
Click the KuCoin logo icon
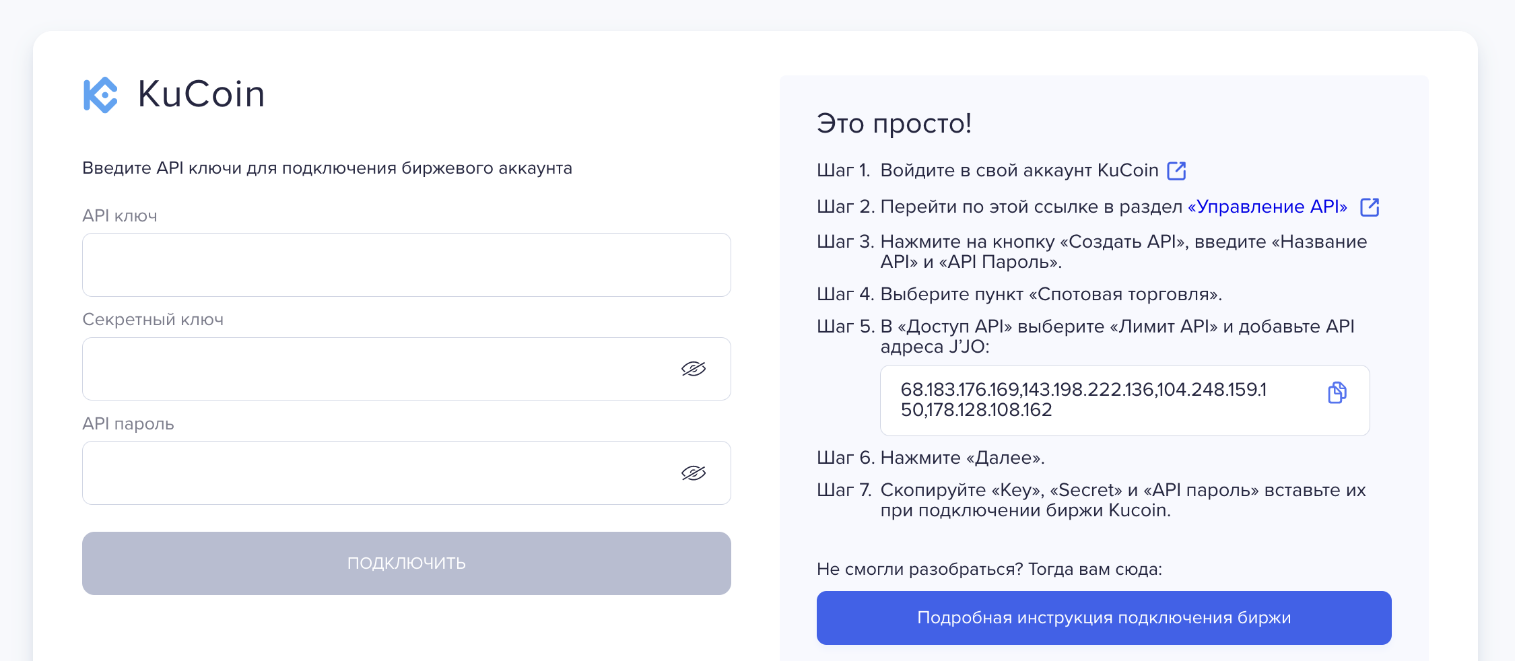click(x=100, y=95)
